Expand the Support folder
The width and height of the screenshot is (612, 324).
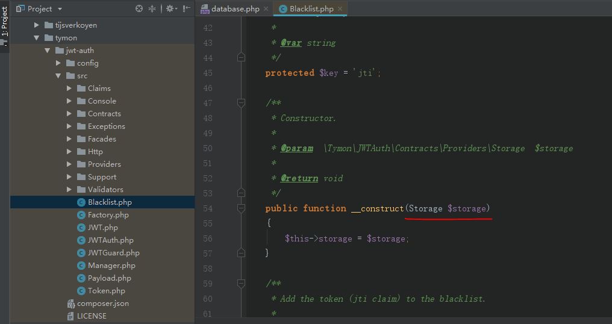[69, 177]
